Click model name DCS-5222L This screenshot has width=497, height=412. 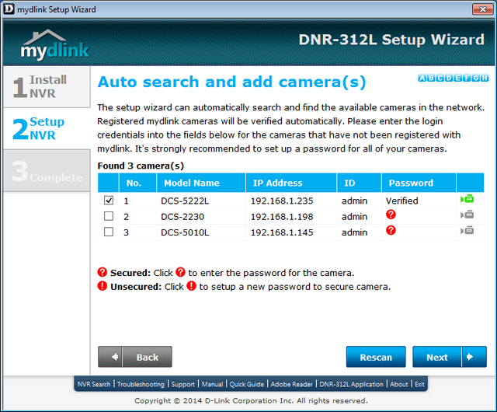185,201
